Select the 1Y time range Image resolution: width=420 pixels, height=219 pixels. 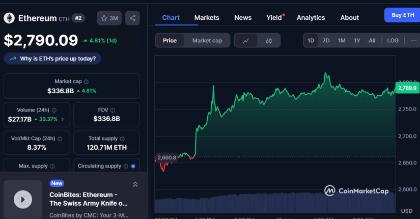point(357,41)
